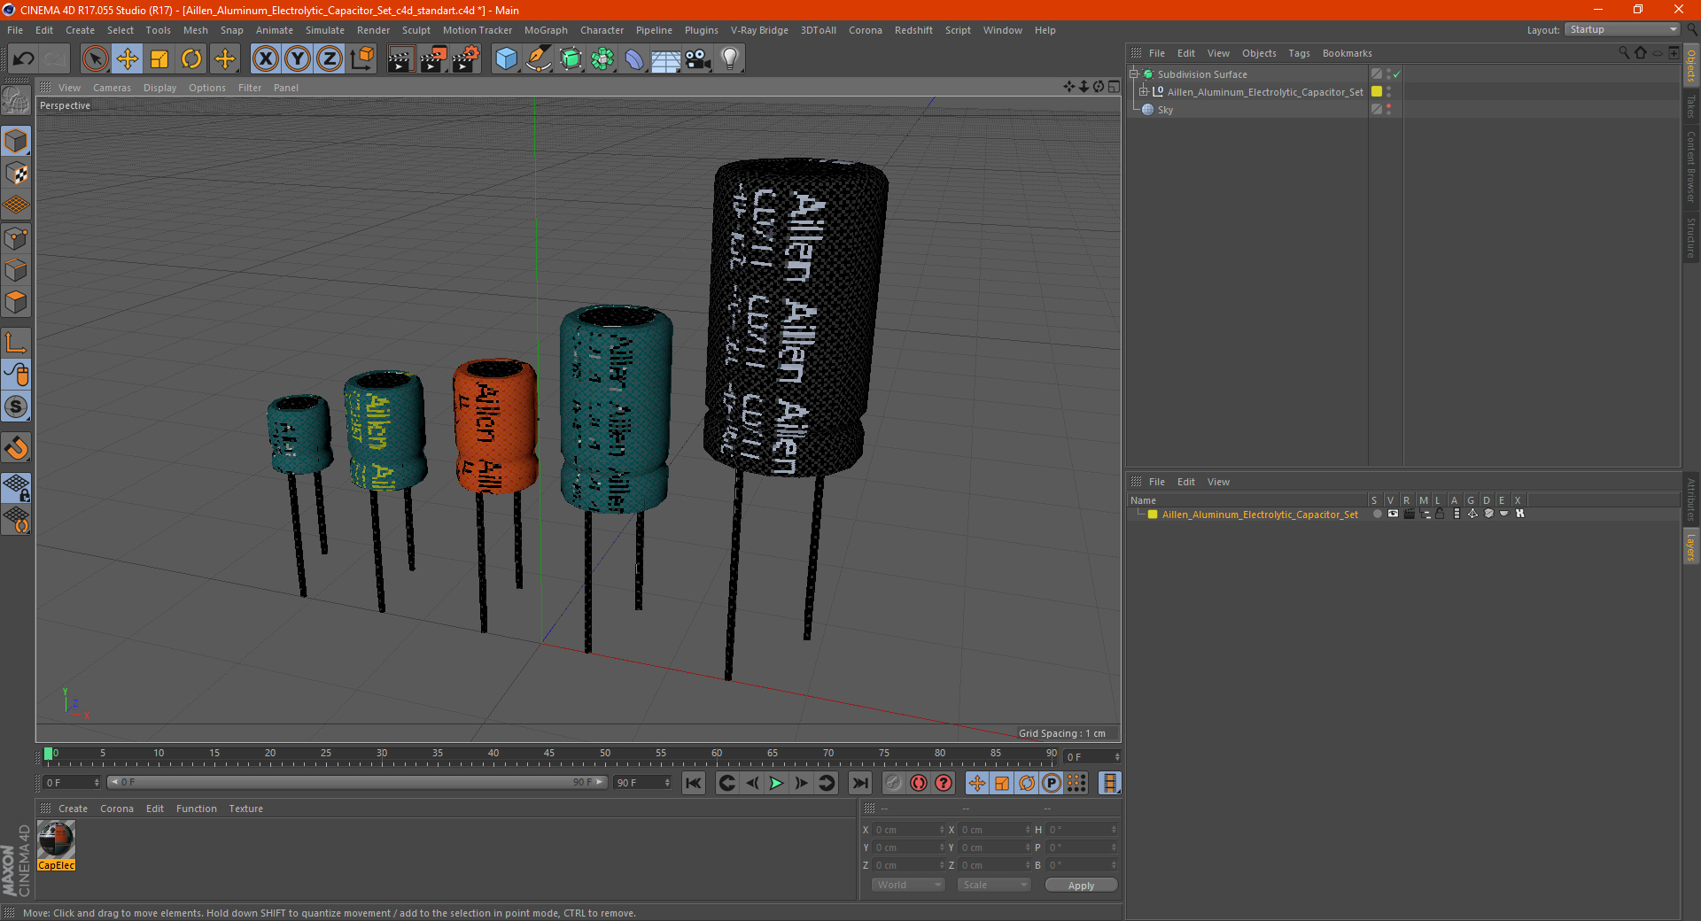Click timeline marker at frame 45

point(549,754)
